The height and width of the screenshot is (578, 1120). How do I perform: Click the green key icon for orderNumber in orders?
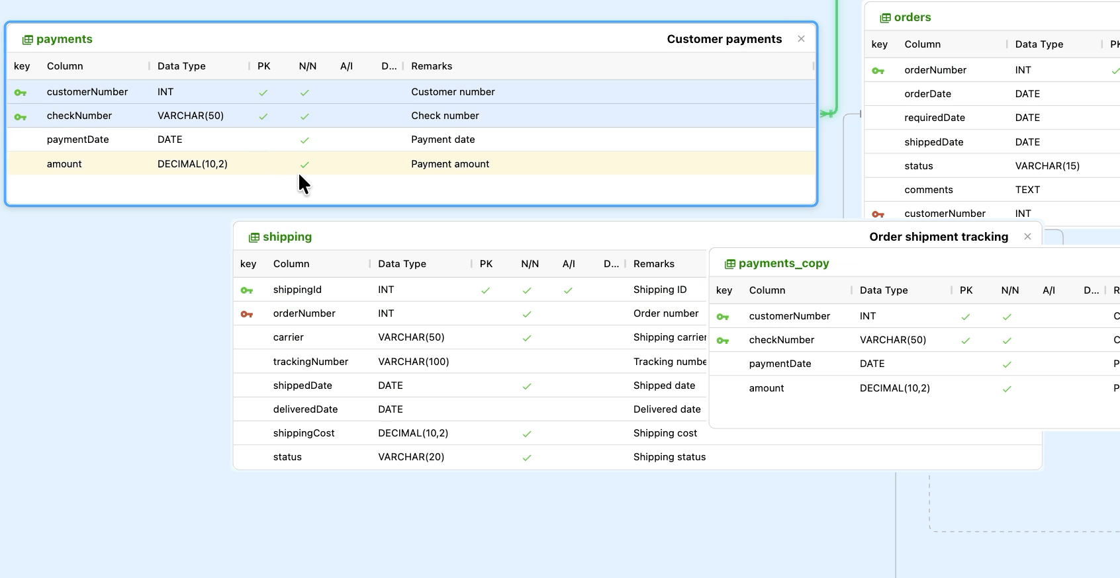(x=878, y=71)
